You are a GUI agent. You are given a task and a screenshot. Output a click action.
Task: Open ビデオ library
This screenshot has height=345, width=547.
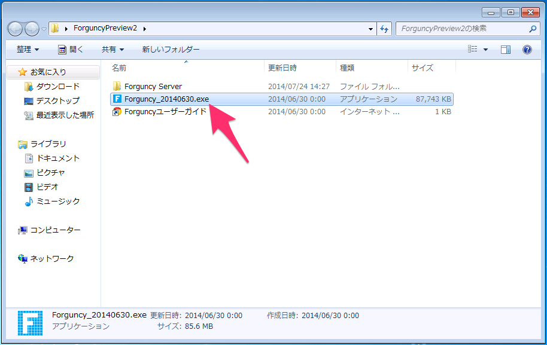tap(47, 187)
